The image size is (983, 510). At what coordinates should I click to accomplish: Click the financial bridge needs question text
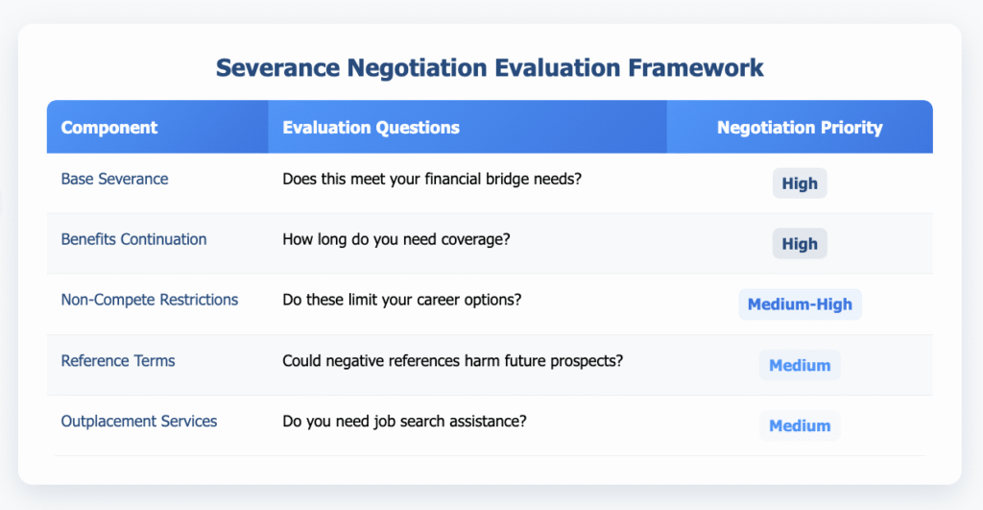click(x=431, y=179)
